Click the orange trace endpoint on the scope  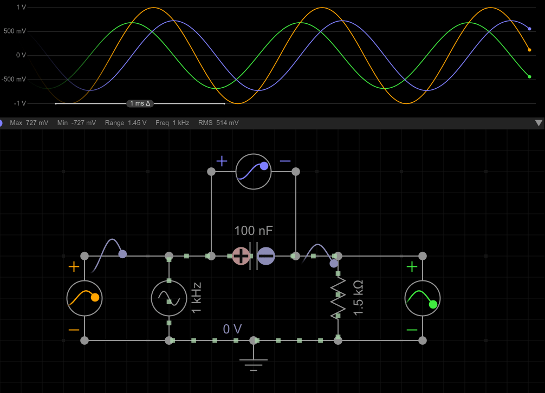click(529, 50)
